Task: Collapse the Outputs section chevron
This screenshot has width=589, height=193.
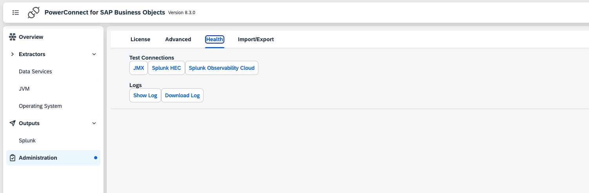Action: click(94, 123)
